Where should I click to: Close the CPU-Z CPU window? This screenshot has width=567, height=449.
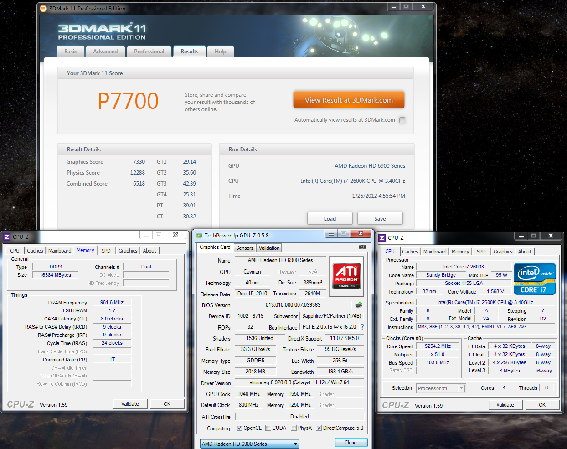[x=551, y=236]
